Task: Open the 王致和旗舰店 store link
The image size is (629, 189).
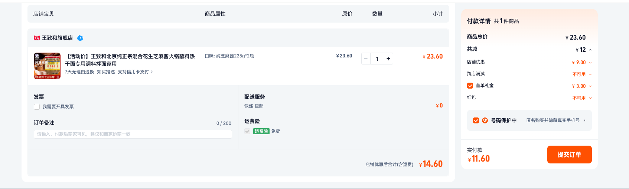Action: pos(57,38)
